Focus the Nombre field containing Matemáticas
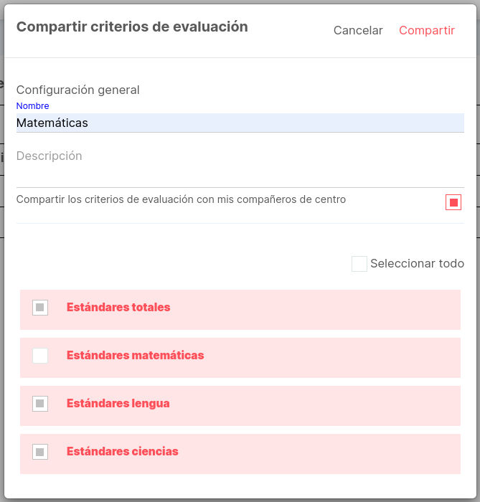 [x=240, y=123]
